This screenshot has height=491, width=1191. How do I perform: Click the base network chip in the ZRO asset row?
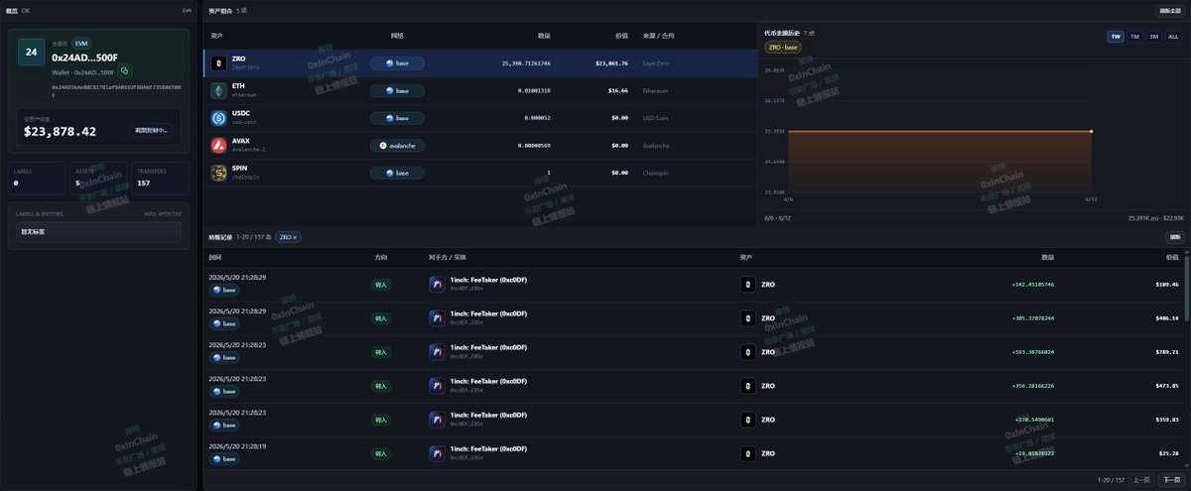pyautogui.click(x=397, y=63)
